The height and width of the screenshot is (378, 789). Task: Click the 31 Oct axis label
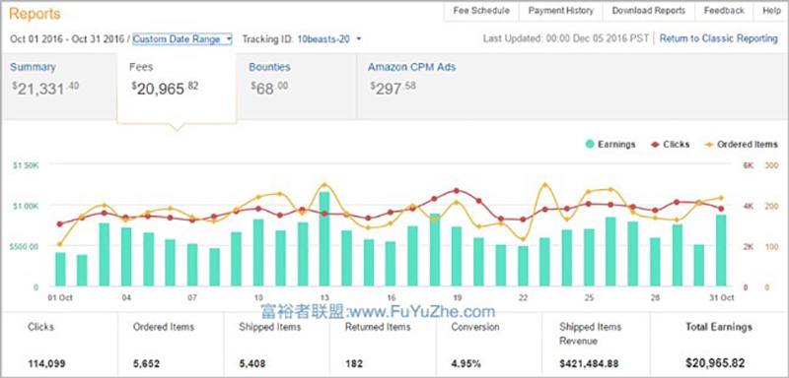tap(721, 297)
